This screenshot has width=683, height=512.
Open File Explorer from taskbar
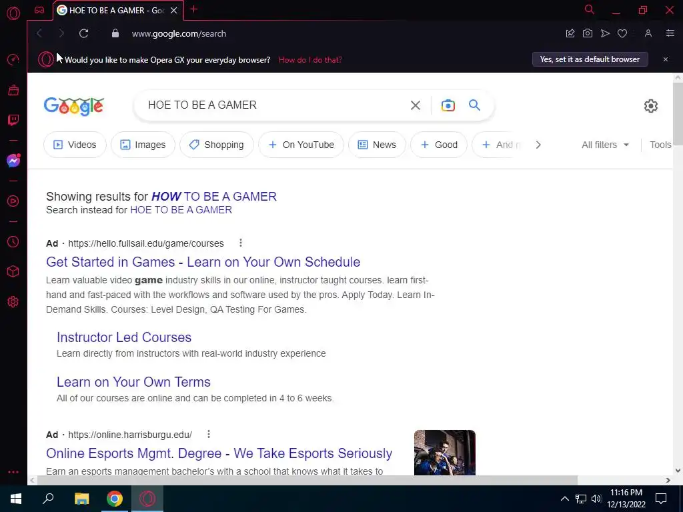coord(81,499)
